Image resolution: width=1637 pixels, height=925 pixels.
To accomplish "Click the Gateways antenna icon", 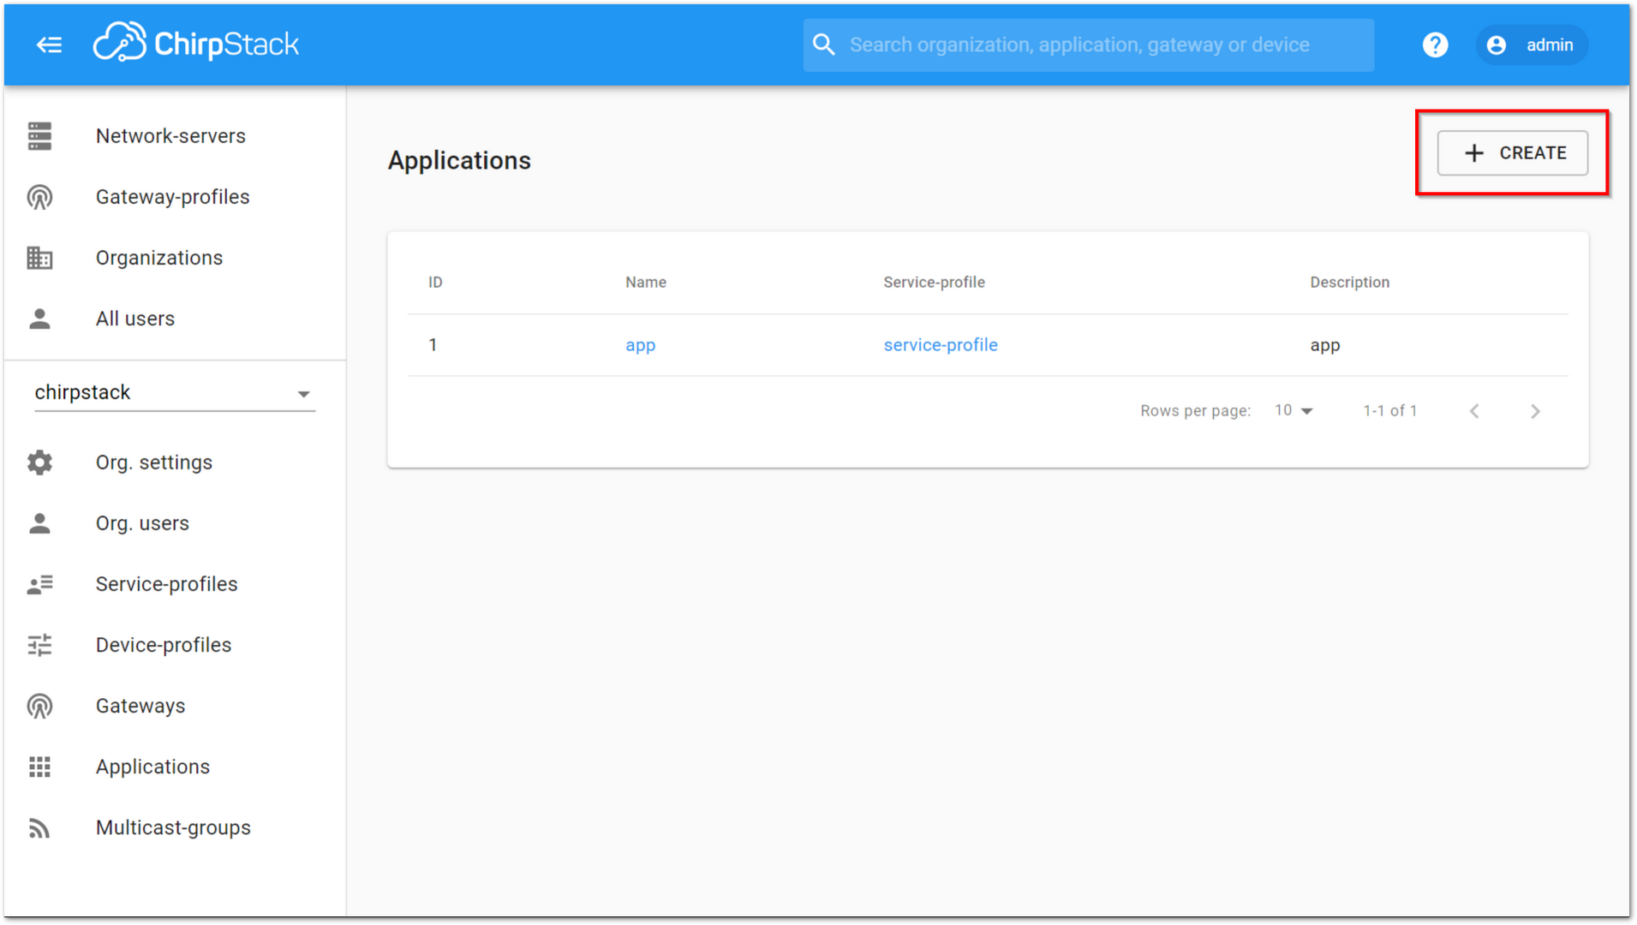I will (x=39, y=706).
